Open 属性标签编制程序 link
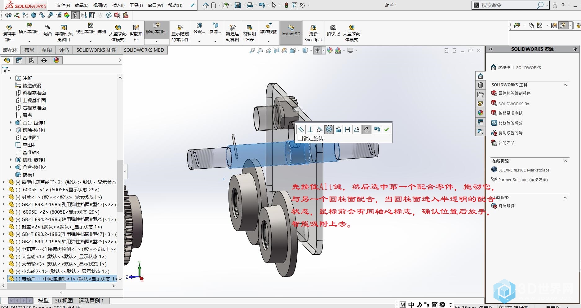Image resolution: width=581 pixels, height=308 pixels. click(515, 93)
